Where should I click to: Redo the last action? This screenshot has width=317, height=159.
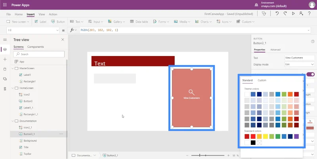pos(285,13)
